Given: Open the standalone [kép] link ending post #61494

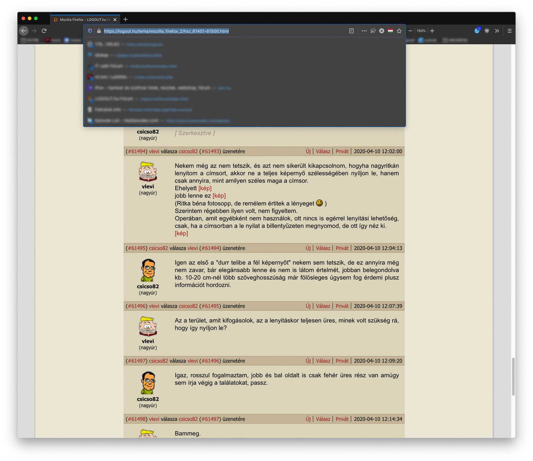Looking at the screenshot, I should point(181,233).
